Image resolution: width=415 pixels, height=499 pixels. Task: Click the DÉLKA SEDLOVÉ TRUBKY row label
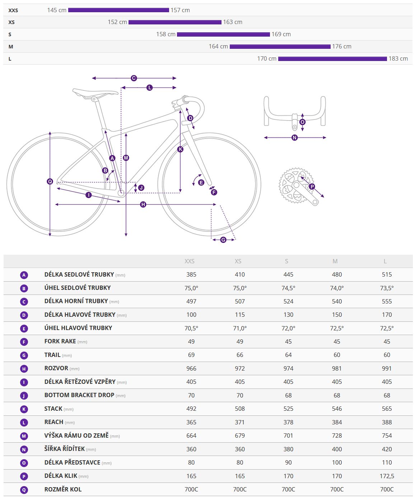79,274
